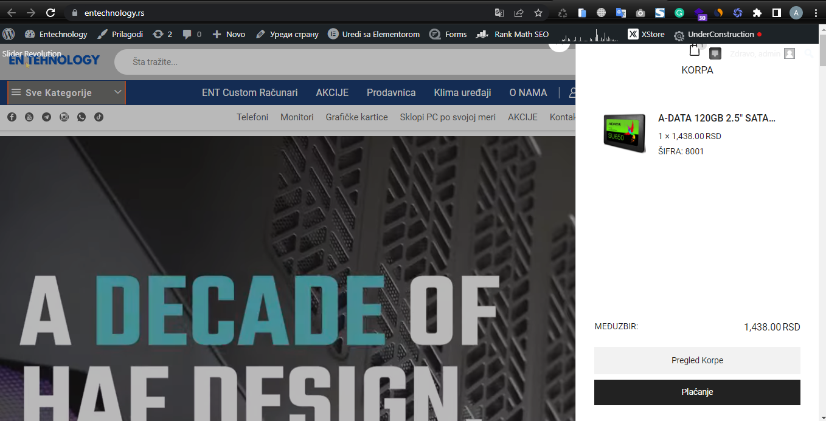Click the share page icon in address bar
This screenshot has width=826, height=421.
tap(519, 13)
